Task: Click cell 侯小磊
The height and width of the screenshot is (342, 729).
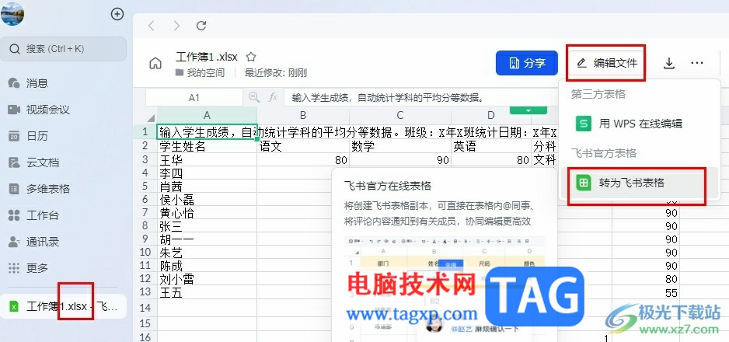Action: pos(207,200)
